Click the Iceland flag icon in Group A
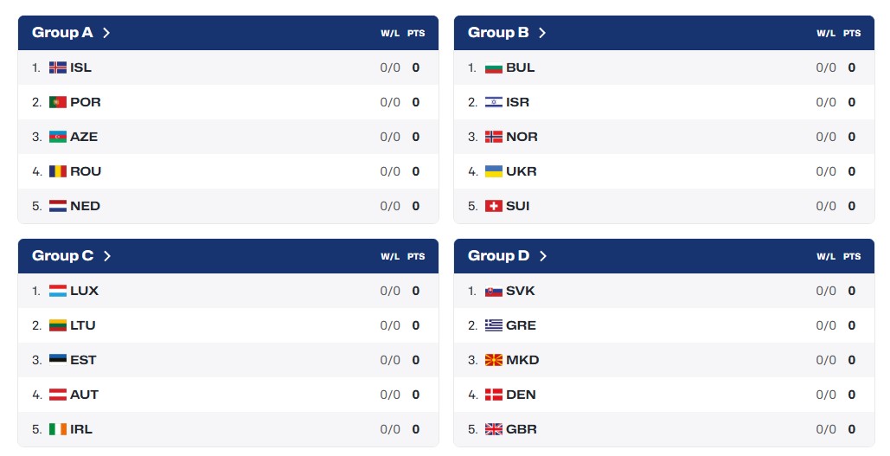 tap(57, 67)
